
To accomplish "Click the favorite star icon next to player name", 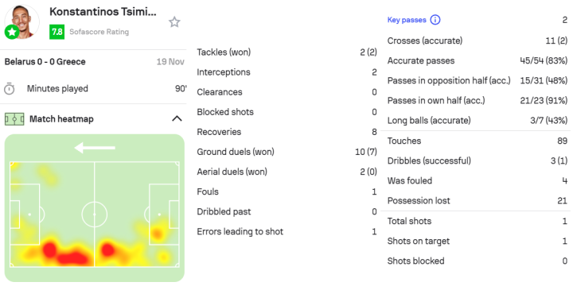I will coord(174,22).
